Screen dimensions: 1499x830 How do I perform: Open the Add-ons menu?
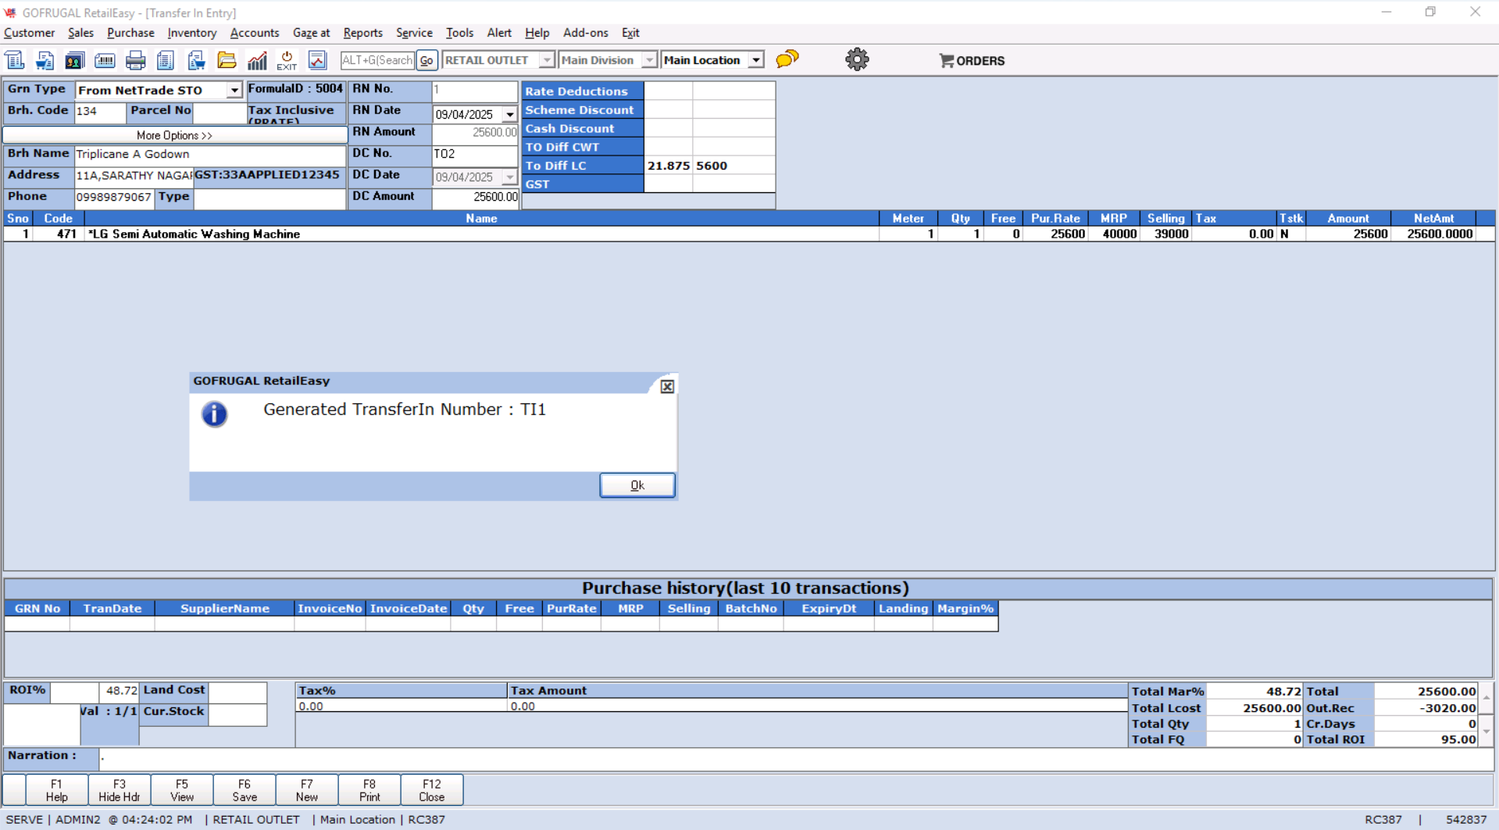pos(586,33)
